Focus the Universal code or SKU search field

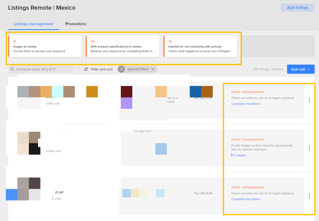point(43,69)
